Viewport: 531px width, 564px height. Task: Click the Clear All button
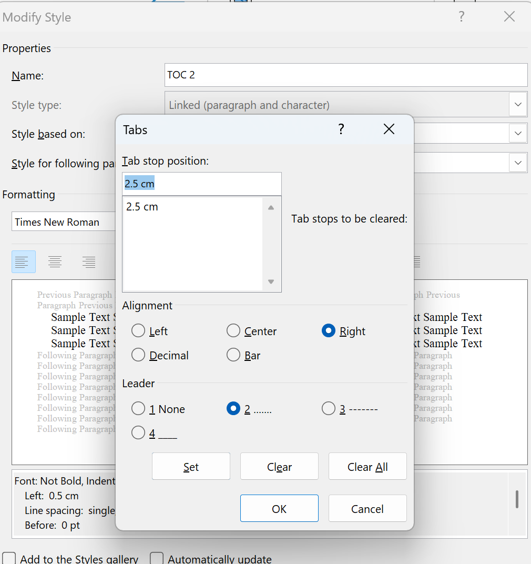[367, 466]
